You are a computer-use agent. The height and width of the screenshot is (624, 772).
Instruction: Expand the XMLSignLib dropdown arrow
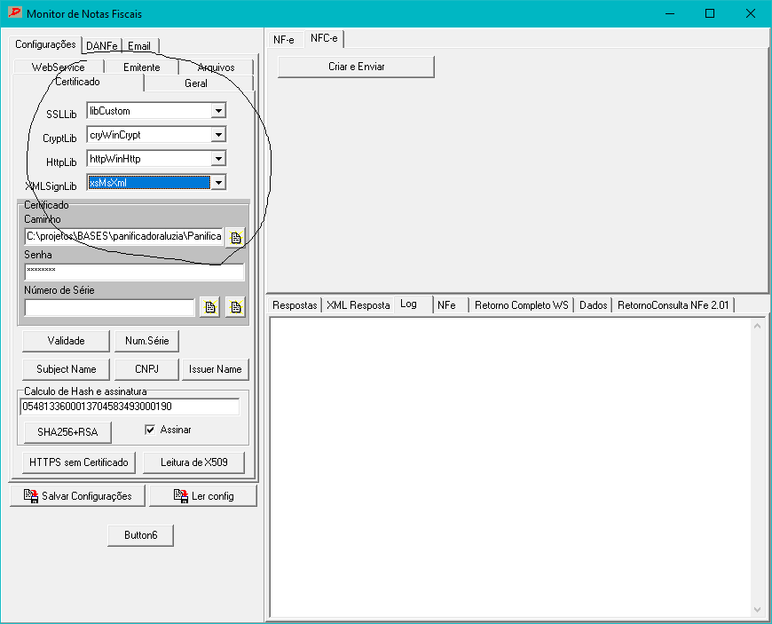click(218, 183)
